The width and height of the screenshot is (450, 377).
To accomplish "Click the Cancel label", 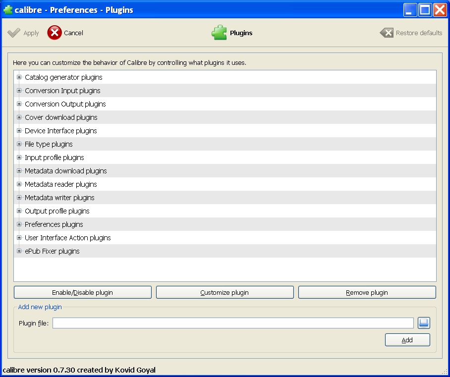I will 73,33.
